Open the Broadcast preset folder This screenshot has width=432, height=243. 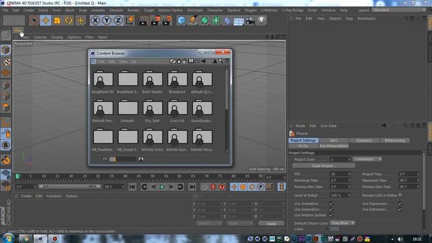click(177, 80)
